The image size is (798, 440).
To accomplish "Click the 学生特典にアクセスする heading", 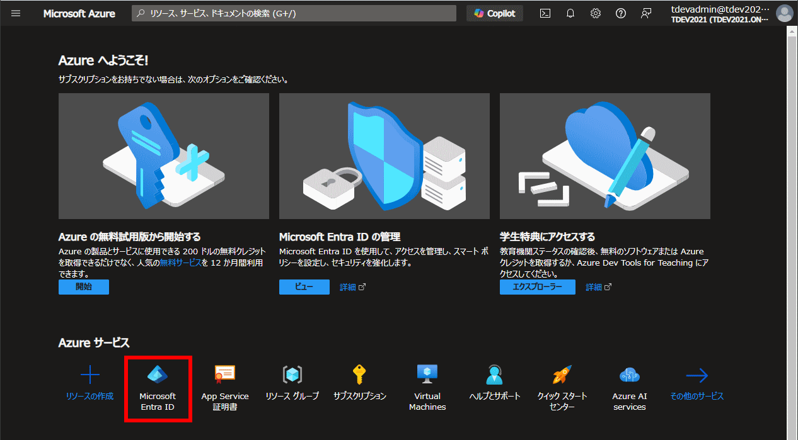I will [547, 237].
